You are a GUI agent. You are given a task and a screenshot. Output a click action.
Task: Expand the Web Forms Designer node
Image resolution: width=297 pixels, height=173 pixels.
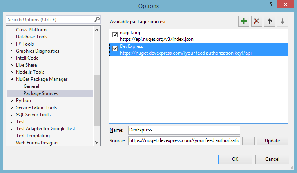pyautogui.click(x=11, y=143)
